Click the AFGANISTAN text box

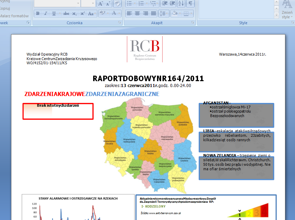[x=236, y=115]
